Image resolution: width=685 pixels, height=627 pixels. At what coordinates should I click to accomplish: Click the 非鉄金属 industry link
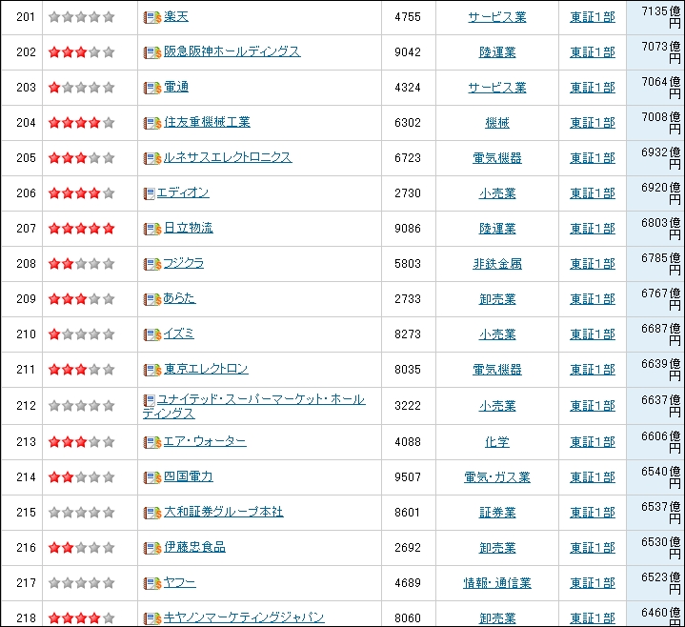pos(497,264)
